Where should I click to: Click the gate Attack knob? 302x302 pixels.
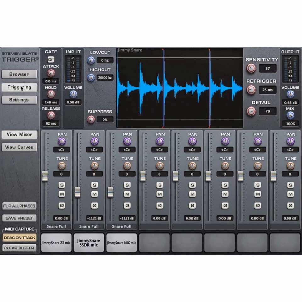[51, 74]
